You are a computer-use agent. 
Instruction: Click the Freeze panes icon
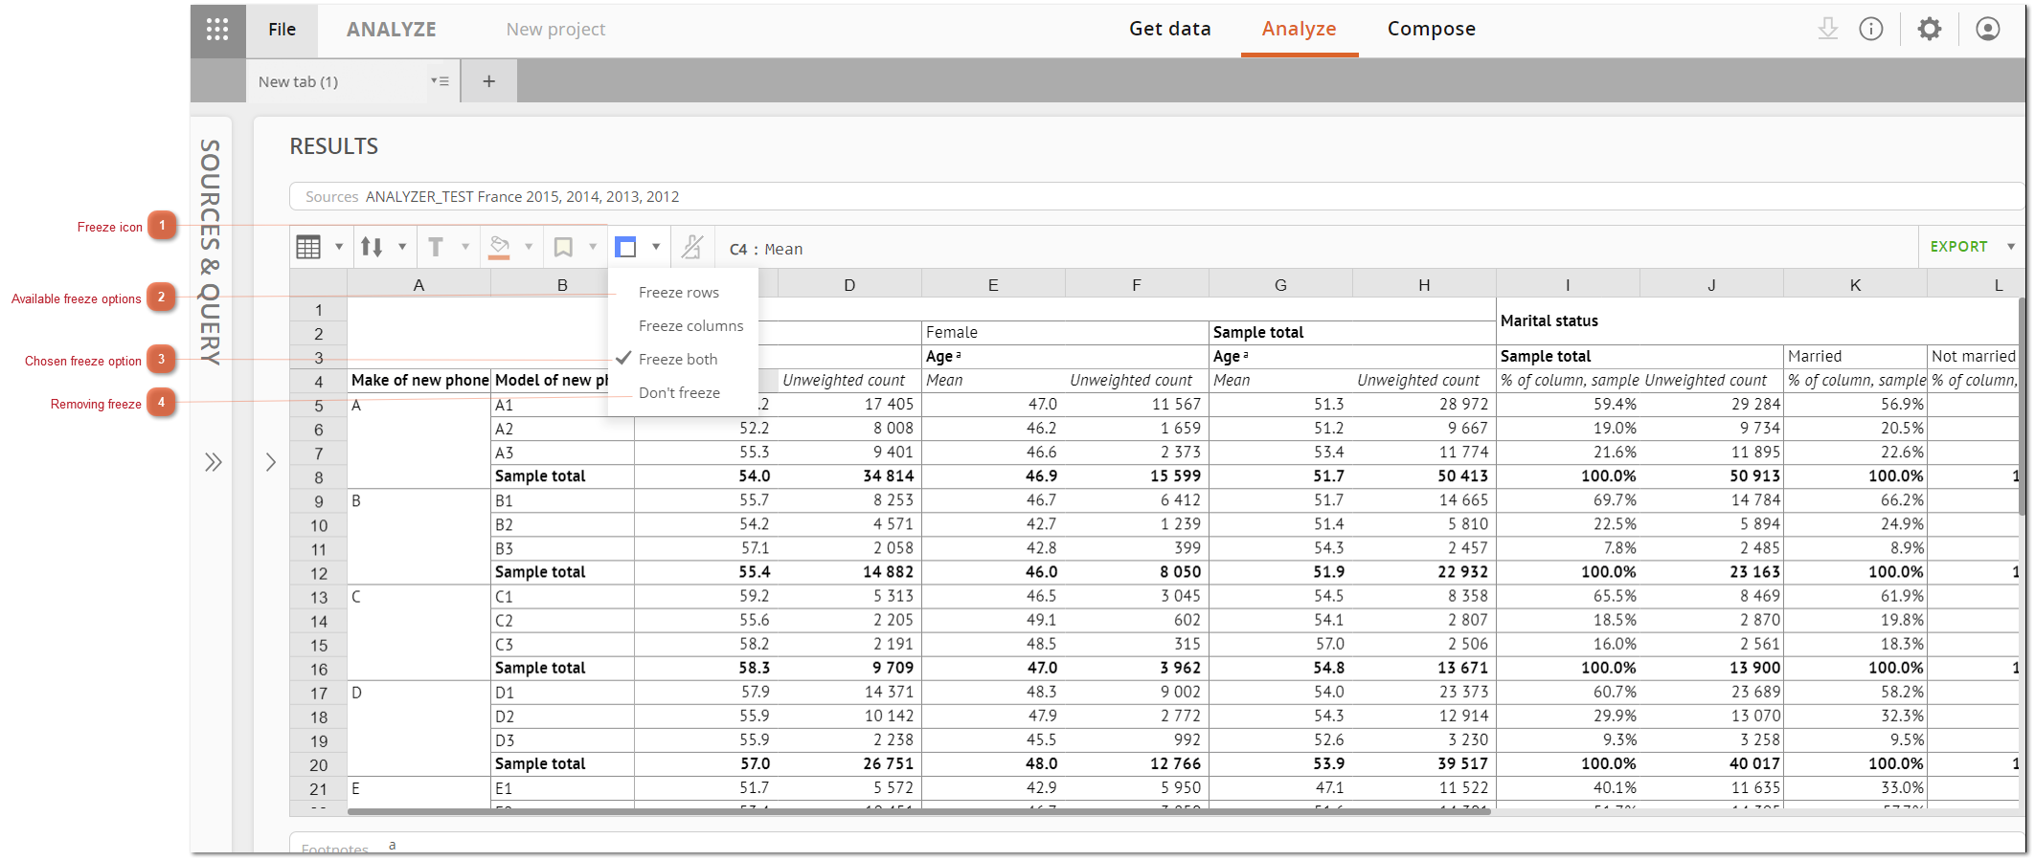(625, 247)
